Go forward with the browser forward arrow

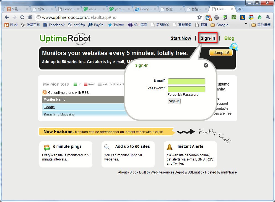coord(15,17)
